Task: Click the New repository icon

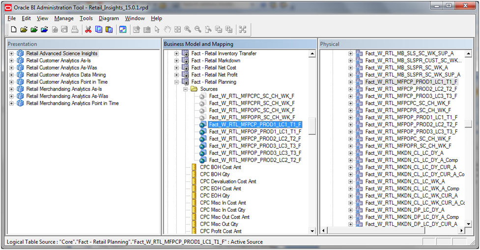Action: (13, 29)
